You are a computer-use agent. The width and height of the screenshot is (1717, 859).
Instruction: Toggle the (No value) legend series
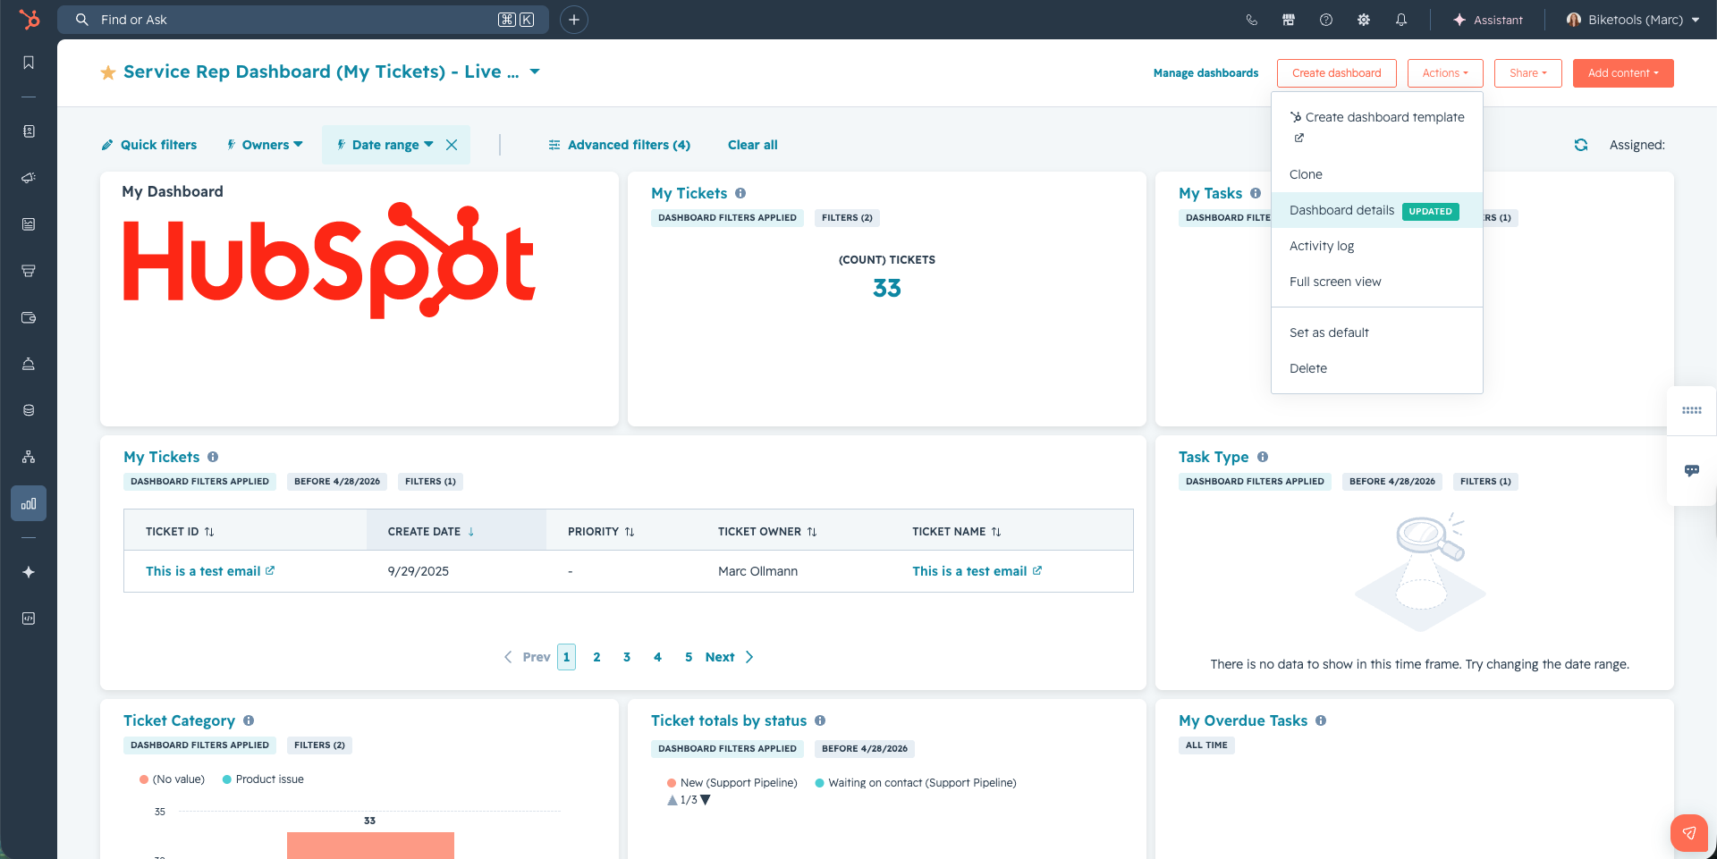click(x=172, y=779)
